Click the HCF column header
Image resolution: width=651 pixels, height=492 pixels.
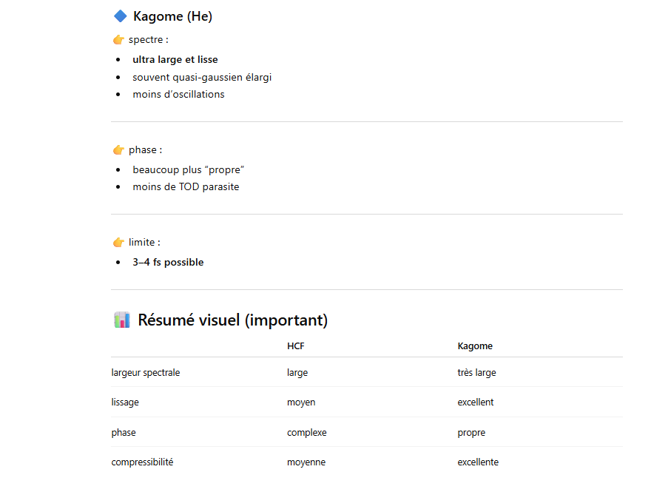296,346
